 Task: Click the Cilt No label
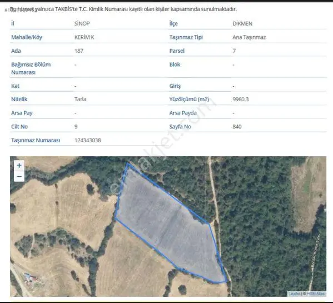pyautogui.click(x=19, y=127)
